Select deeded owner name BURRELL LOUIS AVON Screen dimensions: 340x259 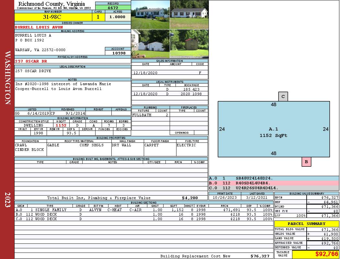(x=39, y=27)
